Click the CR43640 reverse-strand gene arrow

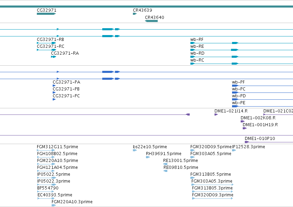tap(151, 21)
